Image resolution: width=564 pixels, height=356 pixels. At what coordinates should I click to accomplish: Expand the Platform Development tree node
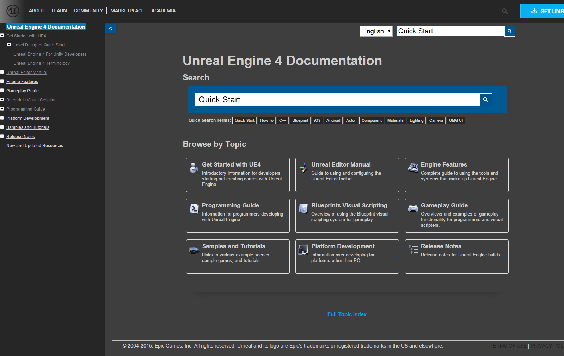(2, 118)
